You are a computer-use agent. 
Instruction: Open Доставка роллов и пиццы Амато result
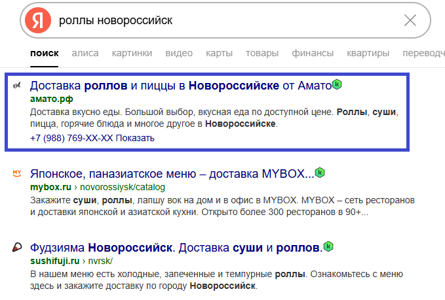181,86
